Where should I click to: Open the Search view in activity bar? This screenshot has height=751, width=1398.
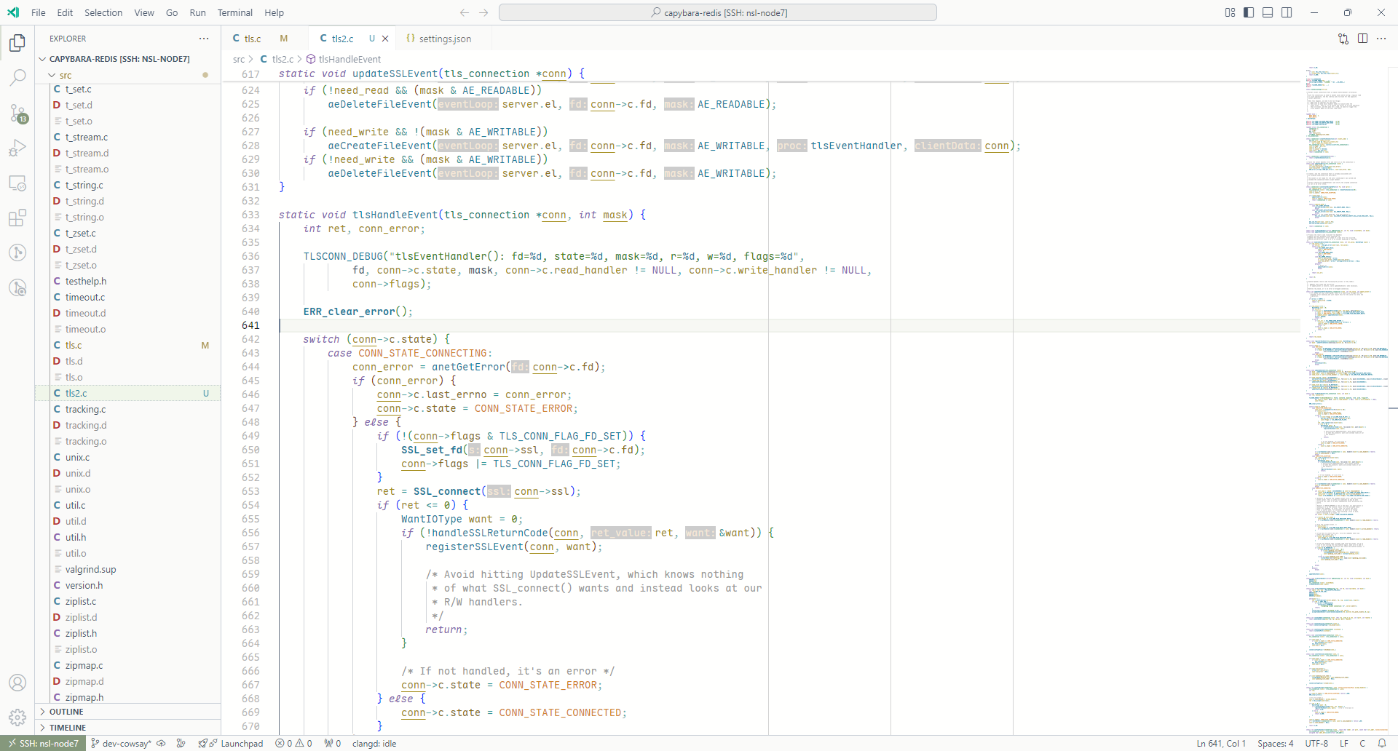17,78
